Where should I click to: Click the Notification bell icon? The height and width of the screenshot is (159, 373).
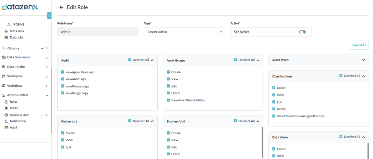pyautogui.click(x=6, y=121)
